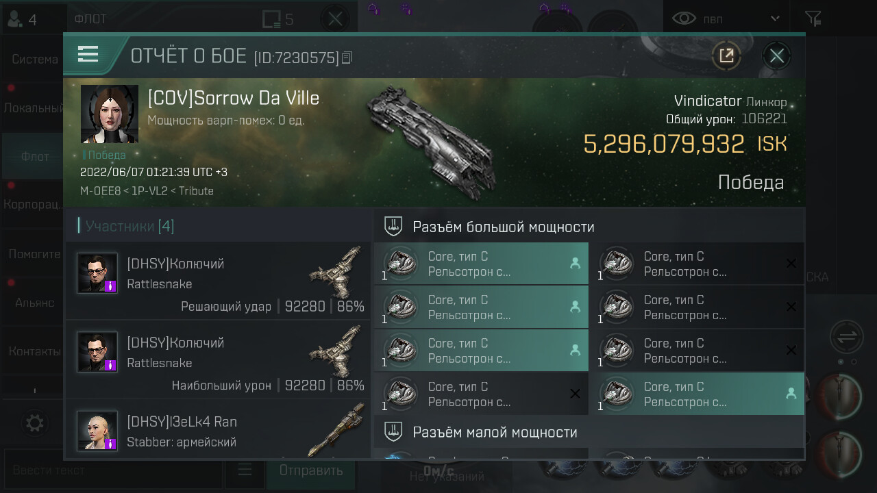Viewport: 877px width, 493px height.
Task: Toggle the swap arrows button at right edge
Action: 847,337
